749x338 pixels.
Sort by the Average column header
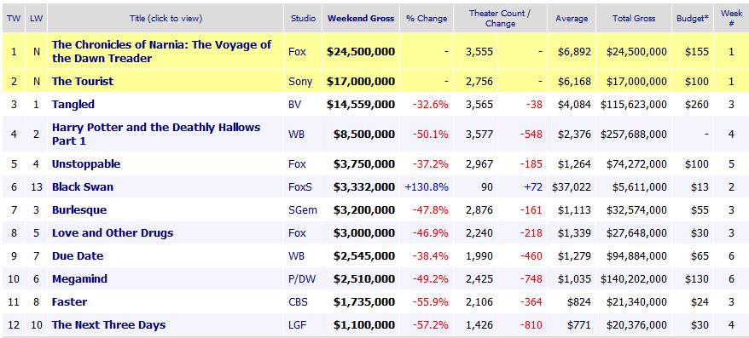click(x=572, y=19)
